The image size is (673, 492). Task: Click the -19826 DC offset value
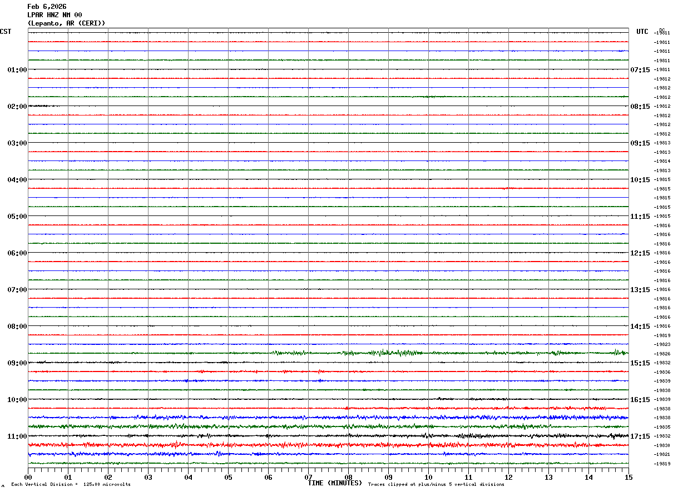click(x=662, y=354)
